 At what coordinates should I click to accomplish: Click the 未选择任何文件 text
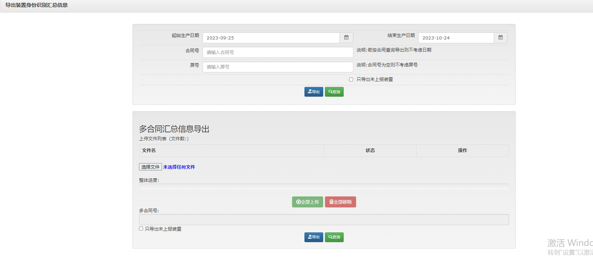[179, 167]
